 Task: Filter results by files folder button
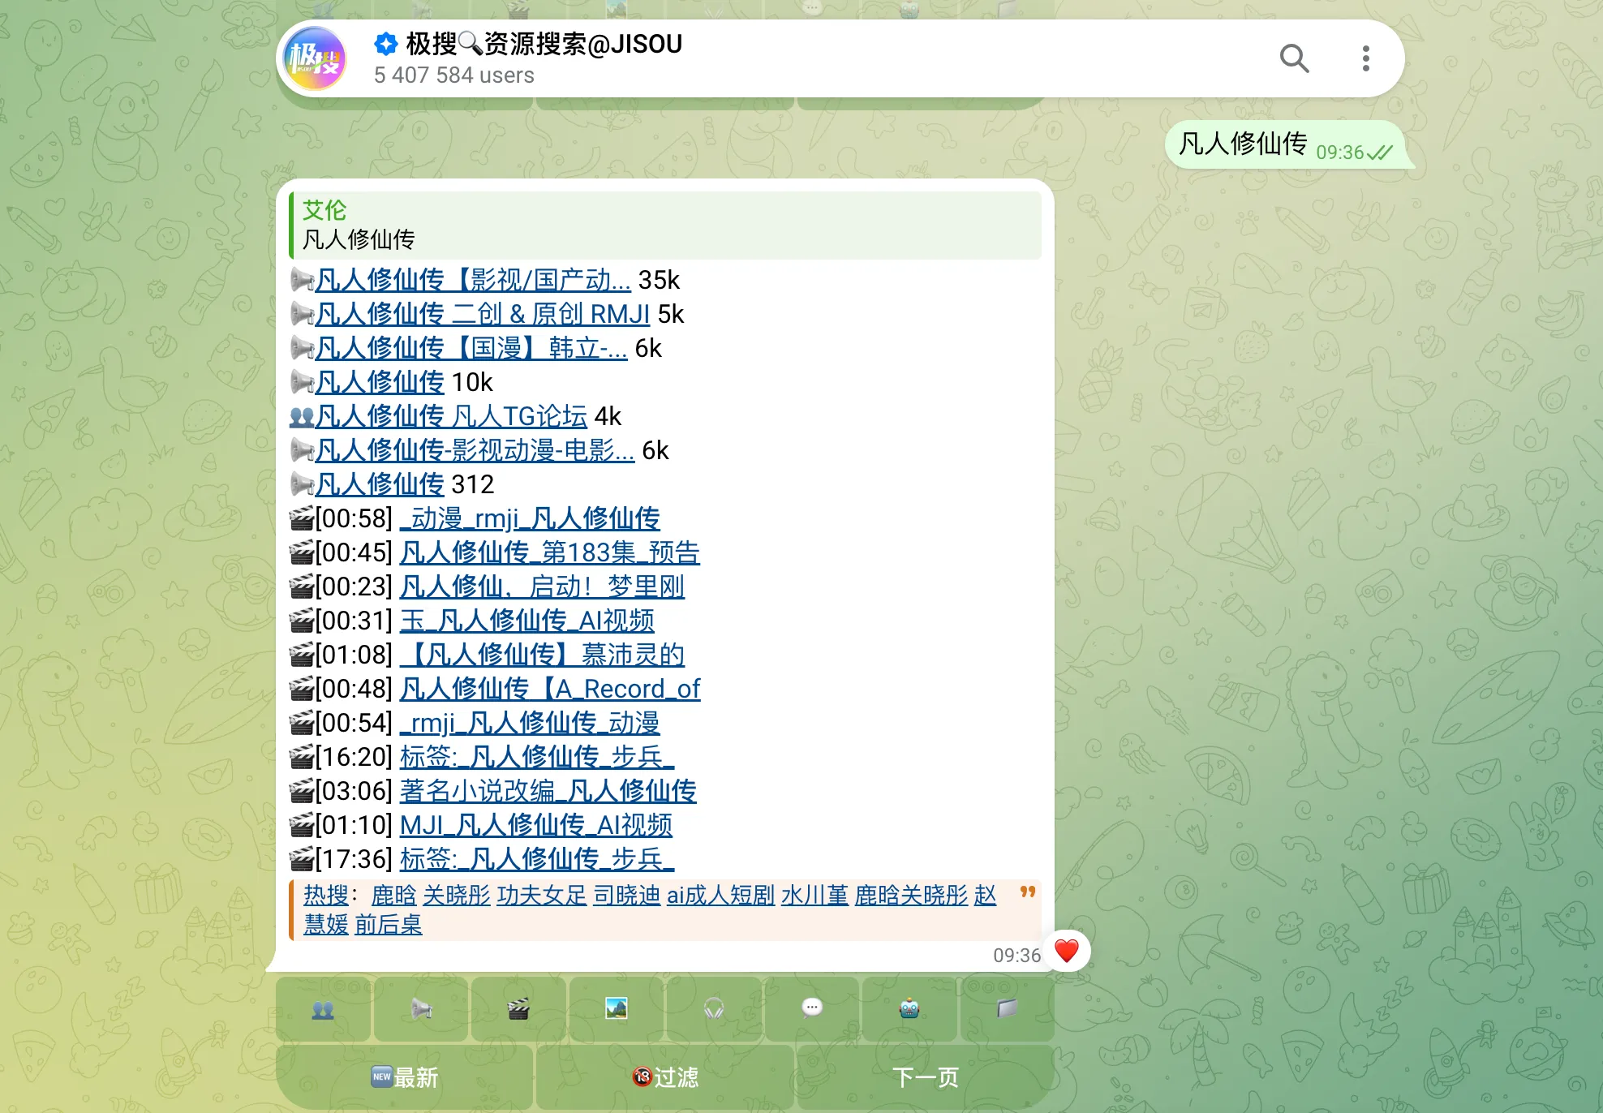1008,1009
